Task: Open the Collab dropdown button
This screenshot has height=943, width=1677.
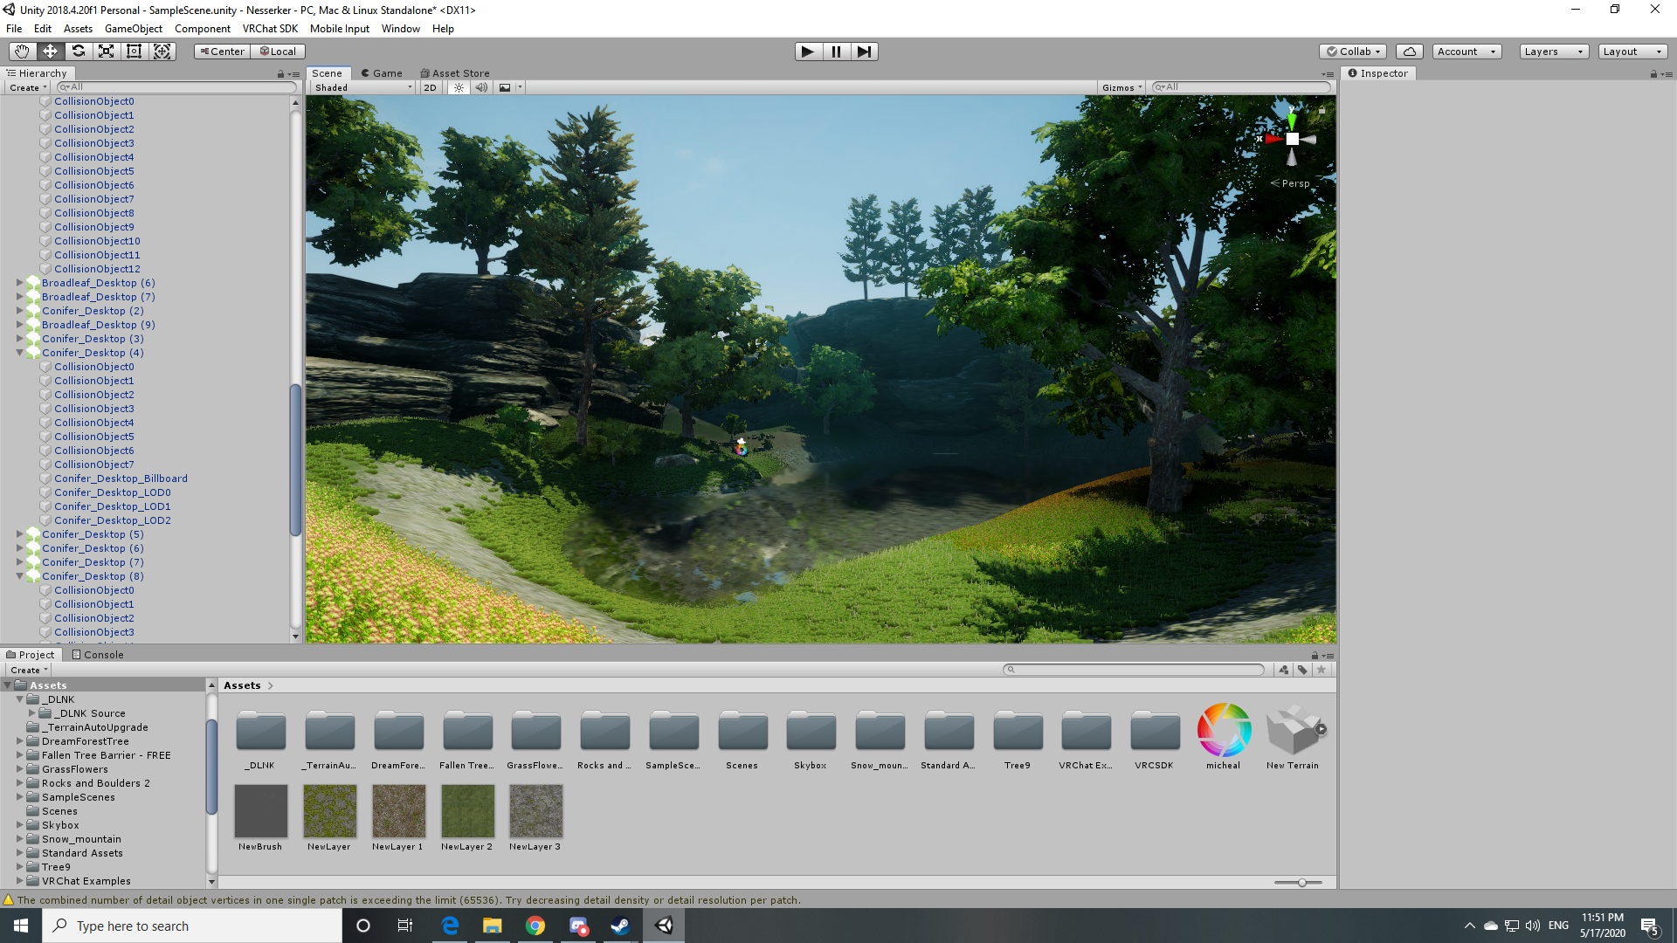Action: [1353, 51]
